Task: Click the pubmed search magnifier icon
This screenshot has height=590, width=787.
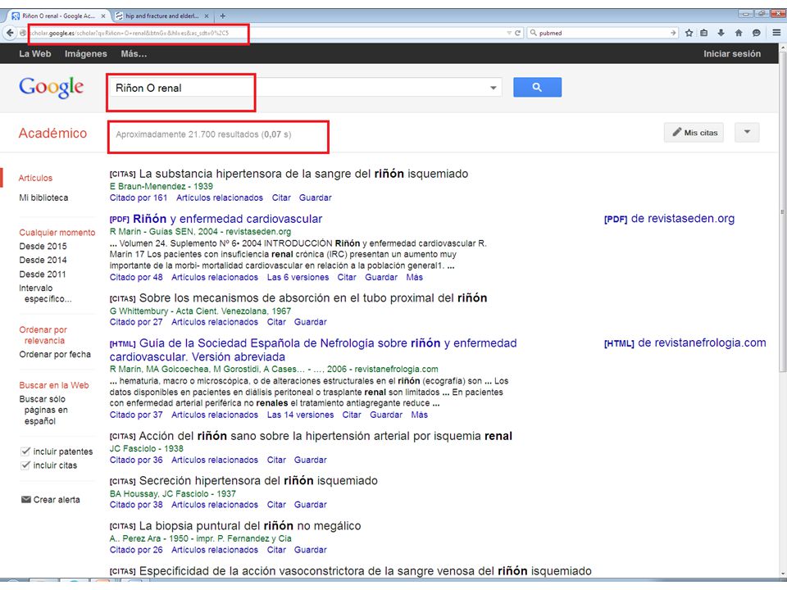Action: (x=533, y=33)
